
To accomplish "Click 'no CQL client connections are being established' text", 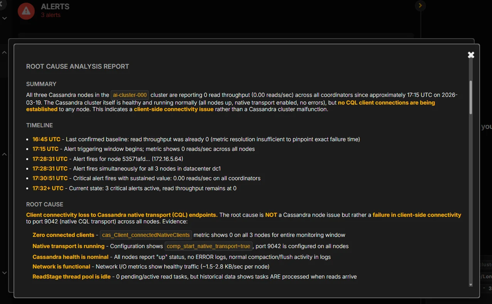I will coord(386,103).
